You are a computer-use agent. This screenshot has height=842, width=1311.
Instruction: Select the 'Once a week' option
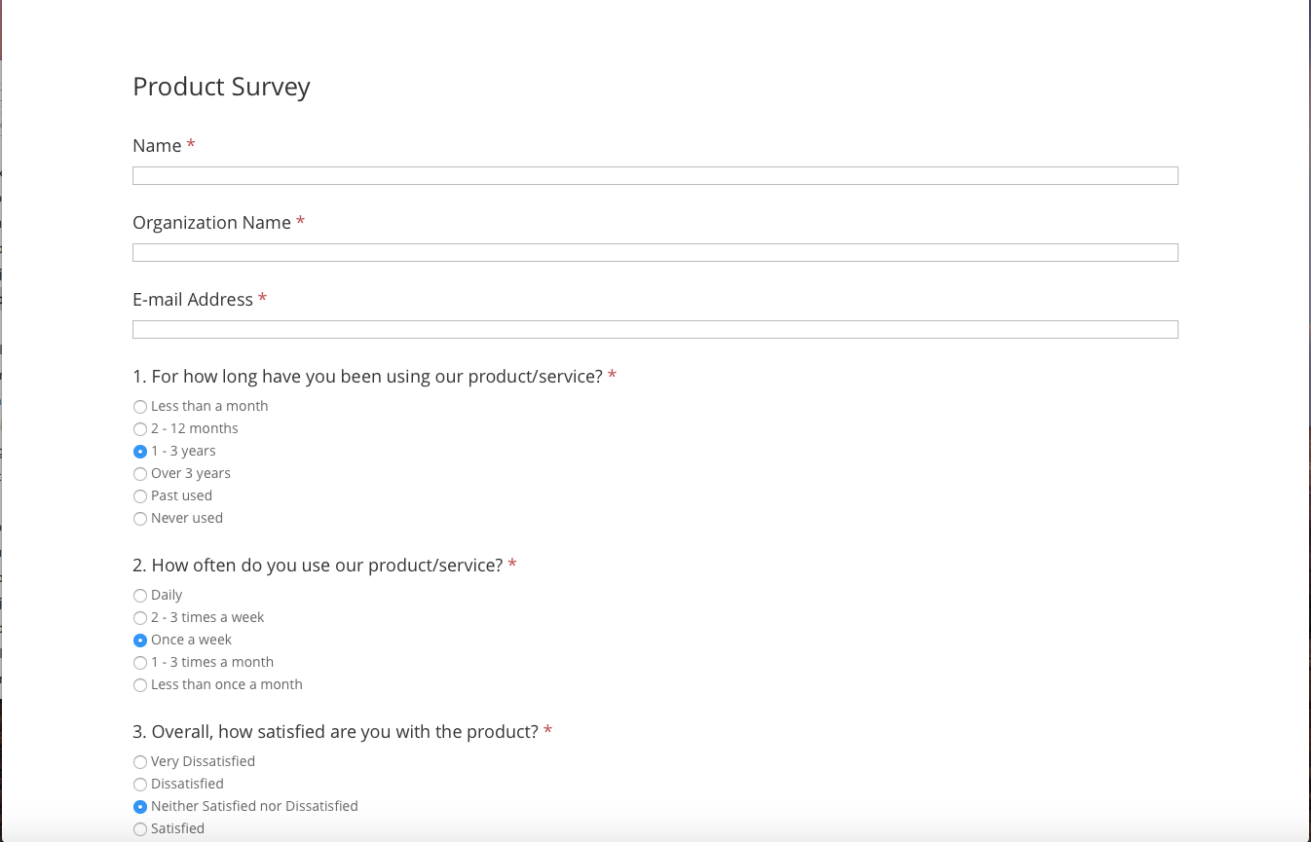[x=140, y=641]
